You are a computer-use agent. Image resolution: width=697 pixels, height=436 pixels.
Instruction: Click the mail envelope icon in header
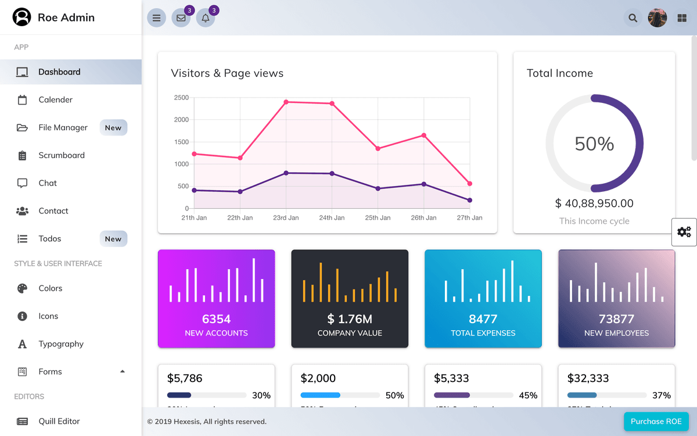181,18
